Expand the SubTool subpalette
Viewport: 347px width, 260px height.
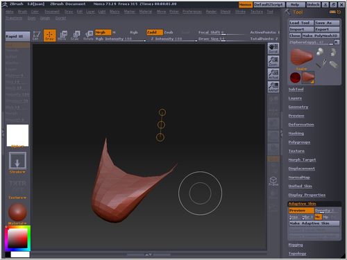(296, 89)
